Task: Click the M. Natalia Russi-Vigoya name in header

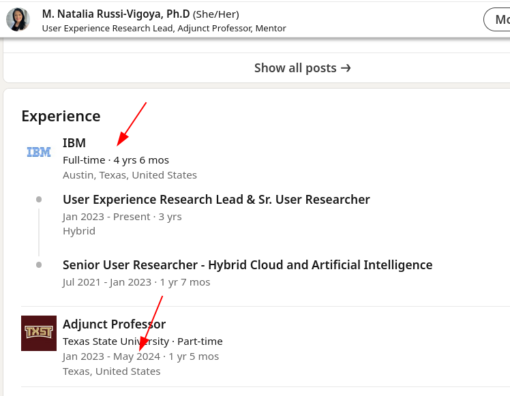Action: point(116,14)
